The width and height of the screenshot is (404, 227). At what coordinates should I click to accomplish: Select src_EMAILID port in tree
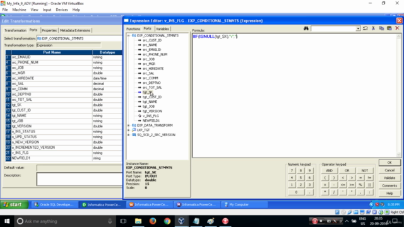pyautogui.click(x=151, y=50)
